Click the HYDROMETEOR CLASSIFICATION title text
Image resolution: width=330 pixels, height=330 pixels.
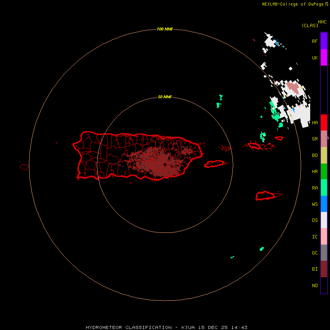coord(129,327)
